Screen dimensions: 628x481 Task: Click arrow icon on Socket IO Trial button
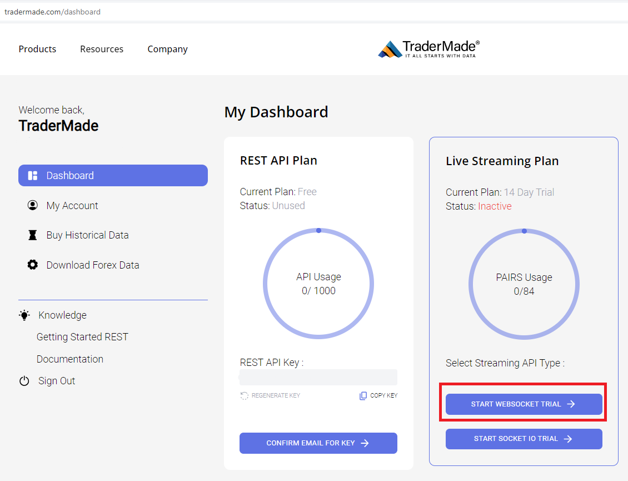point(568,439)
